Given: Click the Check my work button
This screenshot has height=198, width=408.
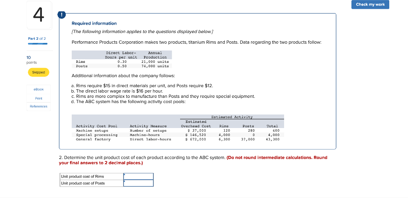Looking at the screenshot, I should point(370,4).
